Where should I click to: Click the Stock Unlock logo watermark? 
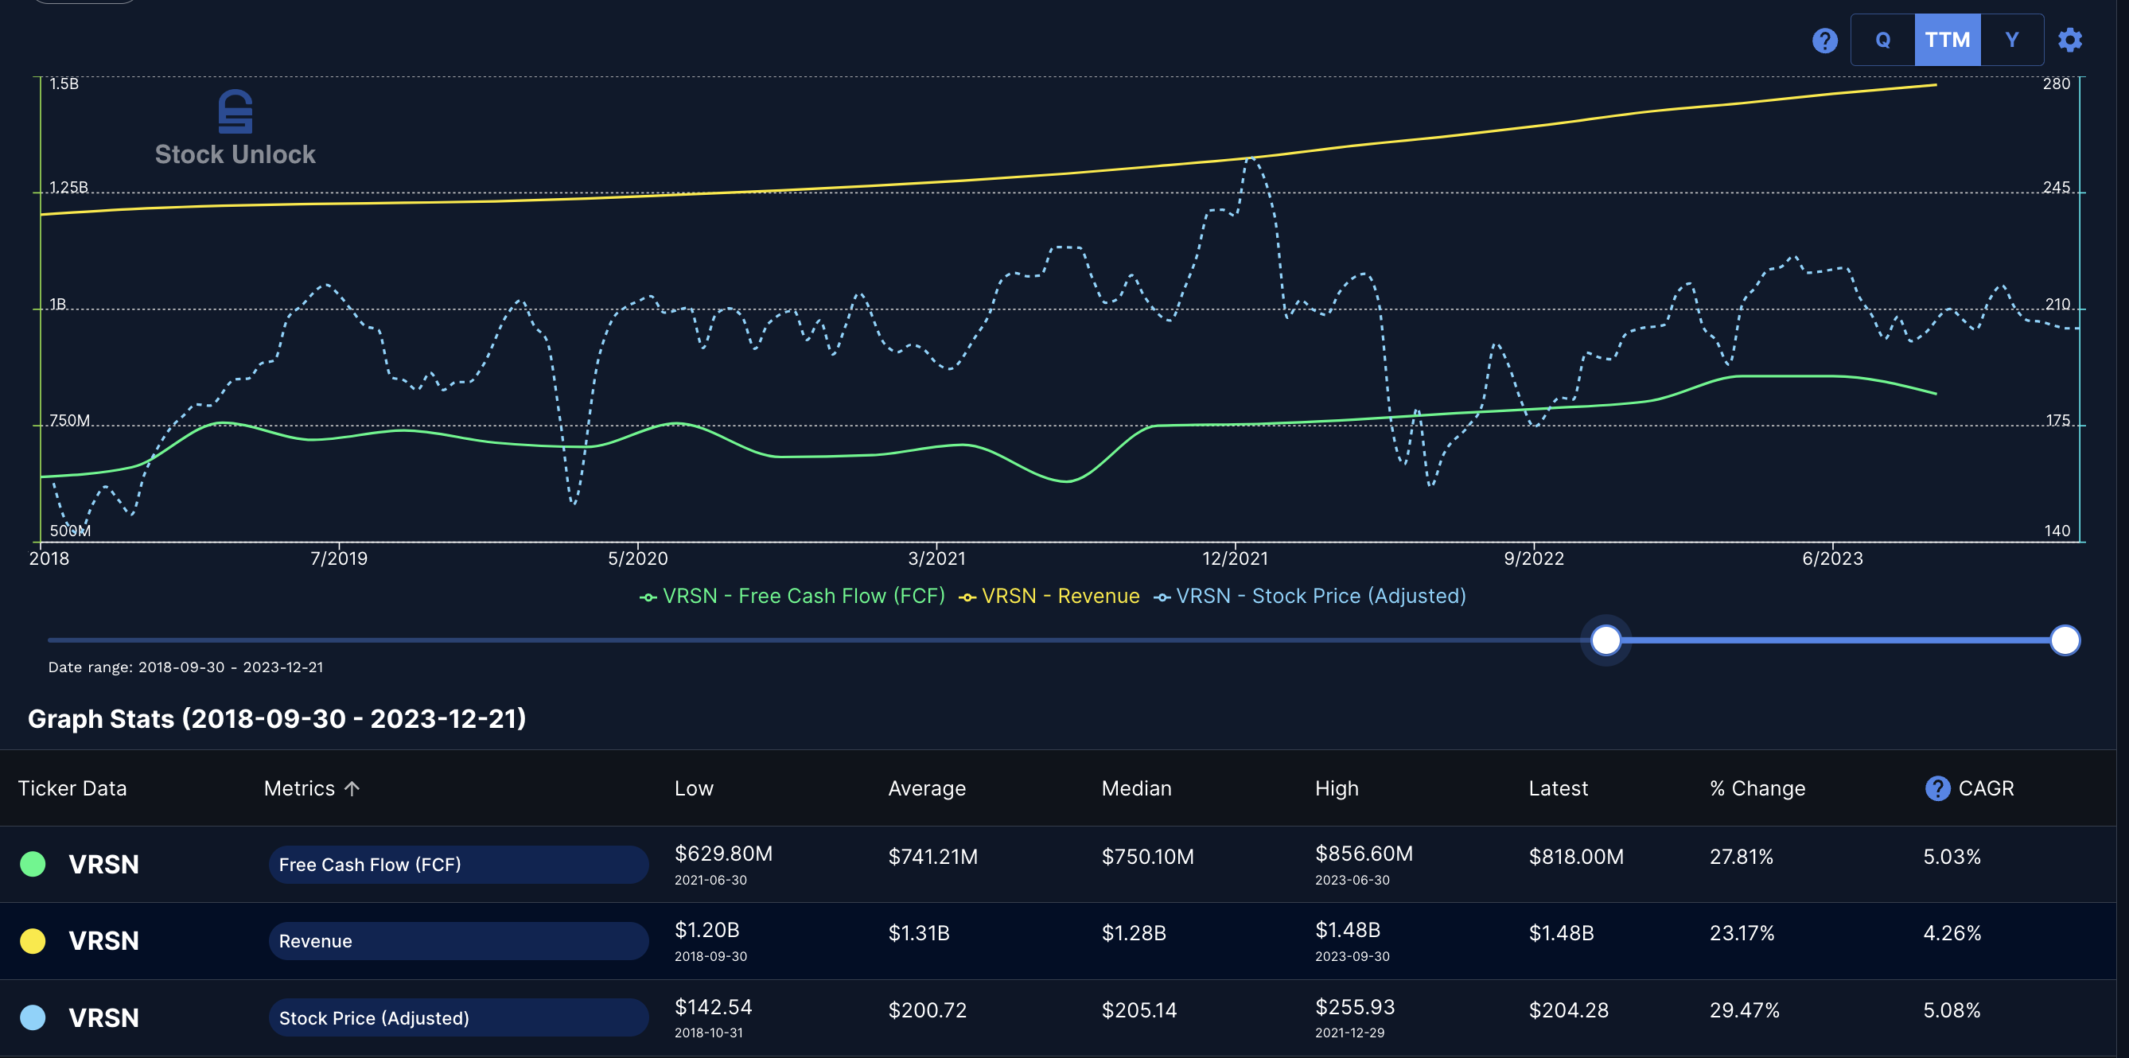pos(235,128)
